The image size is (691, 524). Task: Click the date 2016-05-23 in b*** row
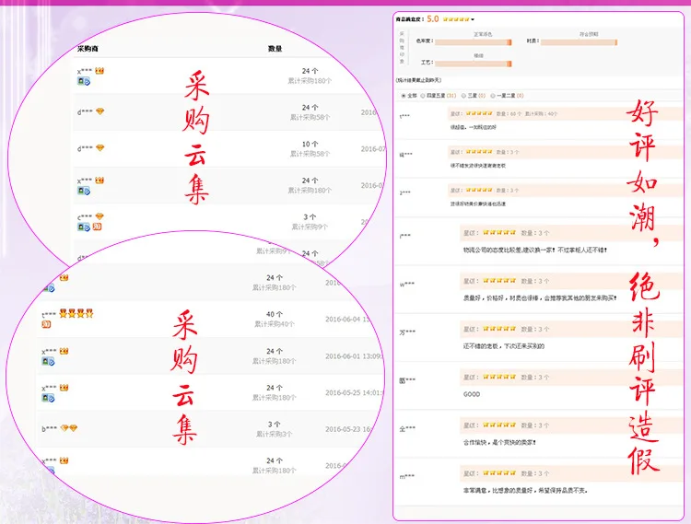tap(348, 429)
